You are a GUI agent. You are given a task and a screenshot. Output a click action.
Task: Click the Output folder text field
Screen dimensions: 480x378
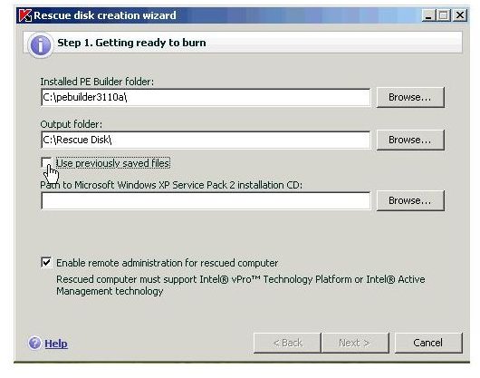(x=206, y=140)
